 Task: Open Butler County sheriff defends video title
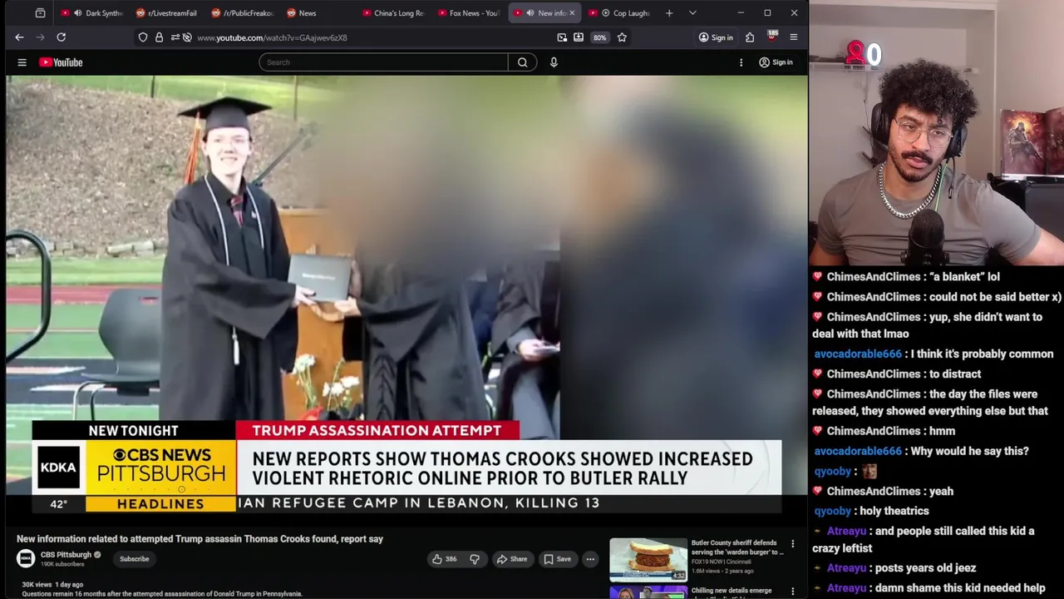737,547
